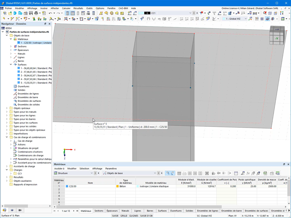The width and height of the screenshot is (291, 218).
Task: Go to next load case with arrow
Action: click(197, 13)
